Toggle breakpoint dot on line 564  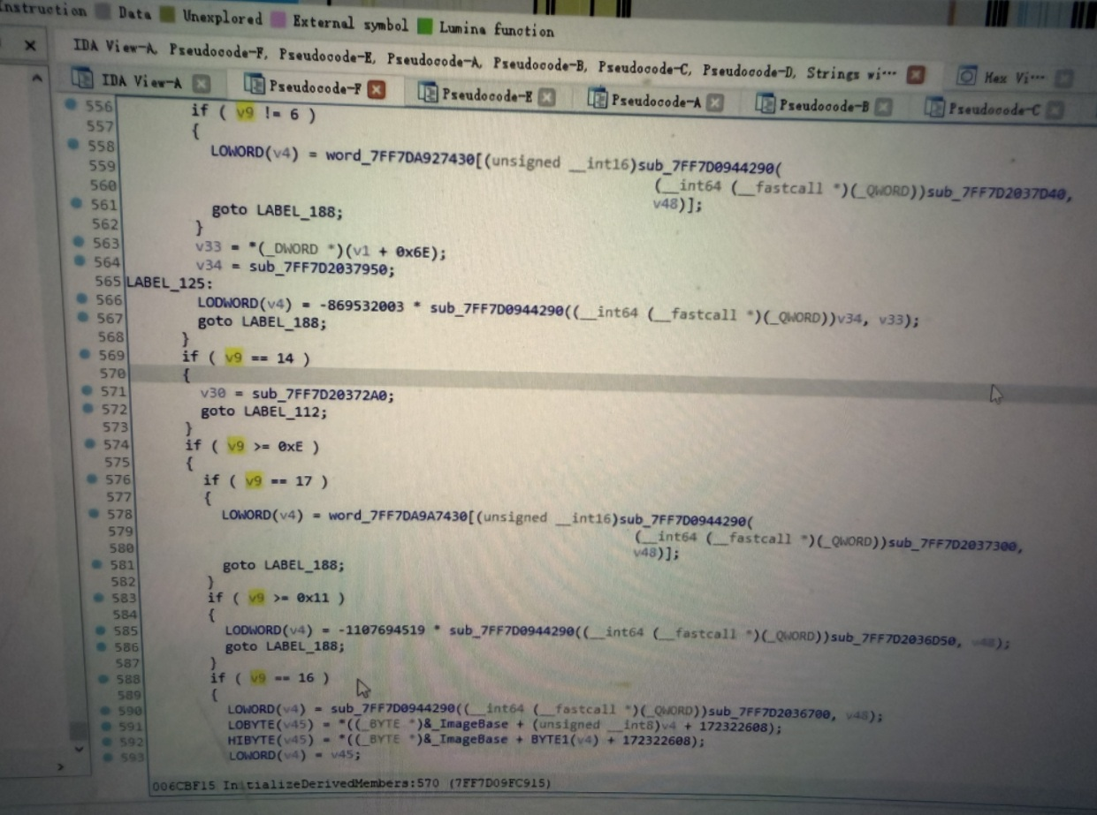(80, 260)
